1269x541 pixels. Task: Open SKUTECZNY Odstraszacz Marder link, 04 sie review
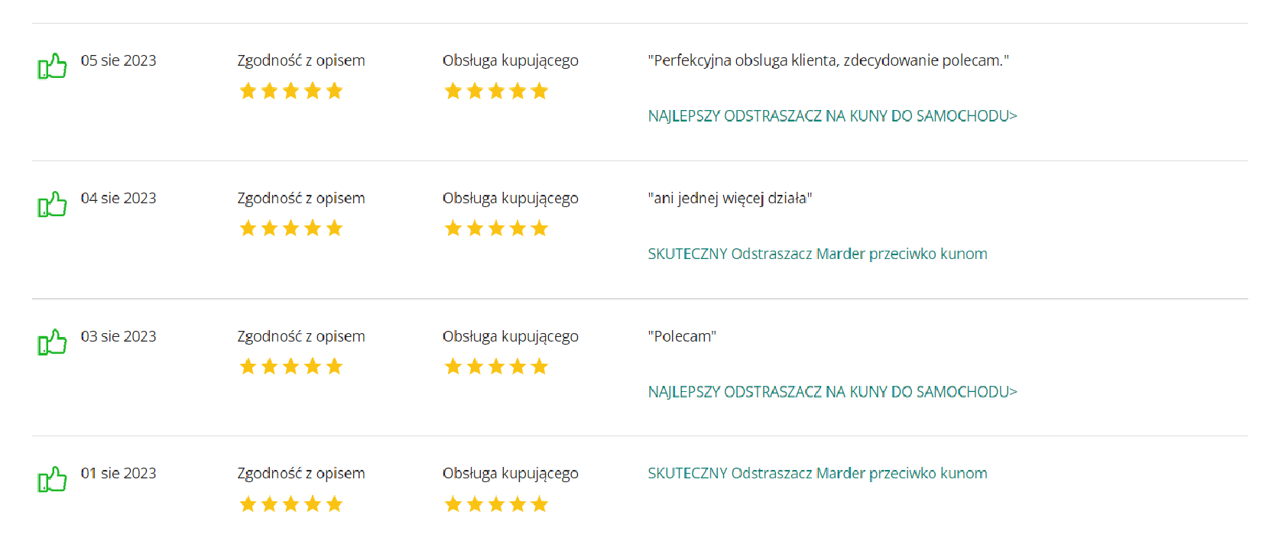coord(817,254)
